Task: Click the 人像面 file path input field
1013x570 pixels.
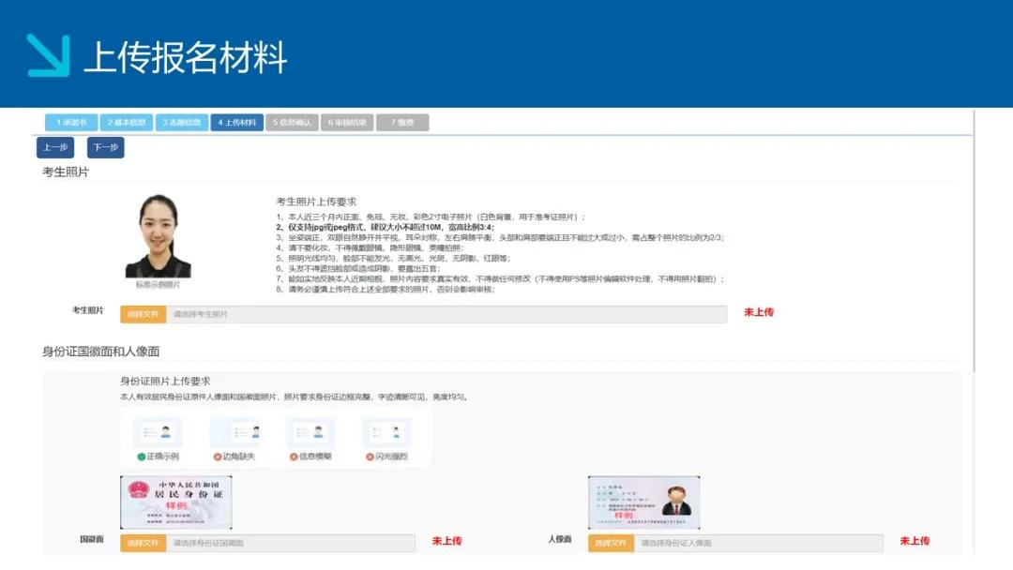Action: (x=758, y=543)
